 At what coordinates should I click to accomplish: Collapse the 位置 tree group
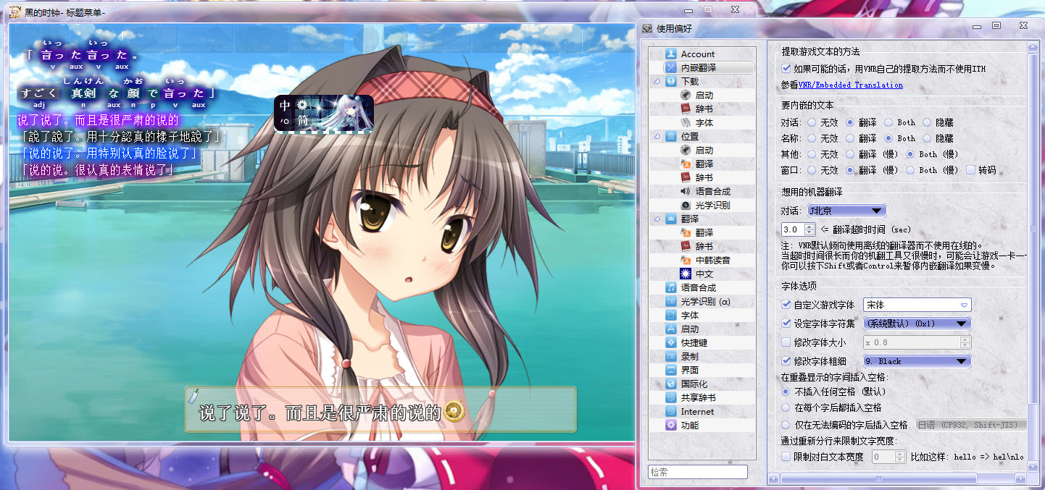coord(657,136)
